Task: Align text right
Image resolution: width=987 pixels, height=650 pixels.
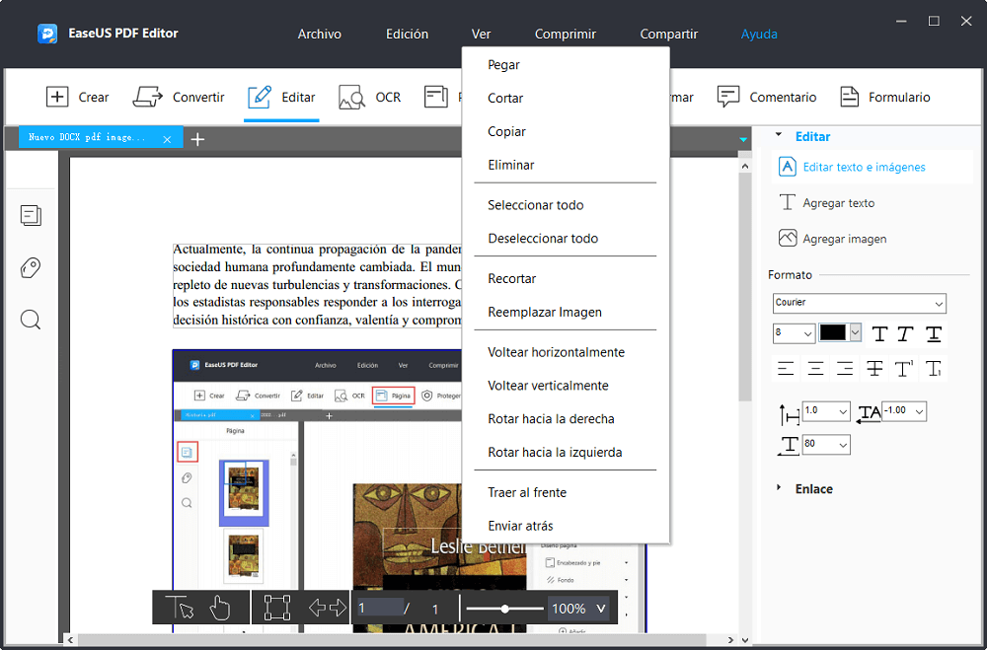Action: (x=845, y=369)
